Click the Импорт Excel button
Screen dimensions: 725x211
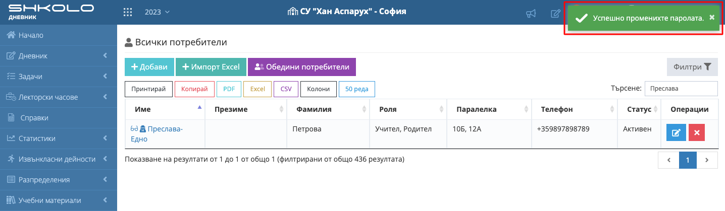(211, 67)
